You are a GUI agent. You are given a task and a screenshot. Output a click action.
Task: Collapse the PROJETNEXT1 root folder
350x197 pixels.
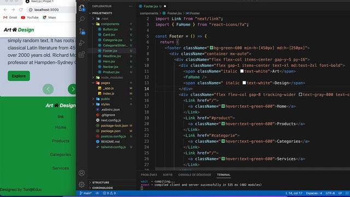point(102,13)
